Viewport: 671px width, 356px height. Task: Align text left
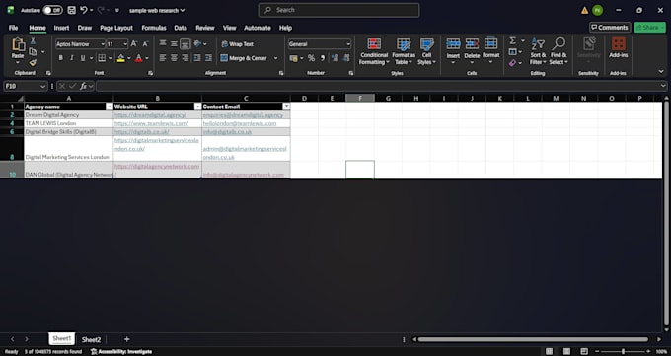pyautogui.click(x=163, y=58)
